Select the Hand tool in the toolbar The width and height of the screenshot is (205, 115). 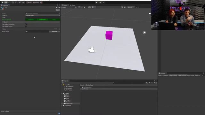click(x=3, y=3)
